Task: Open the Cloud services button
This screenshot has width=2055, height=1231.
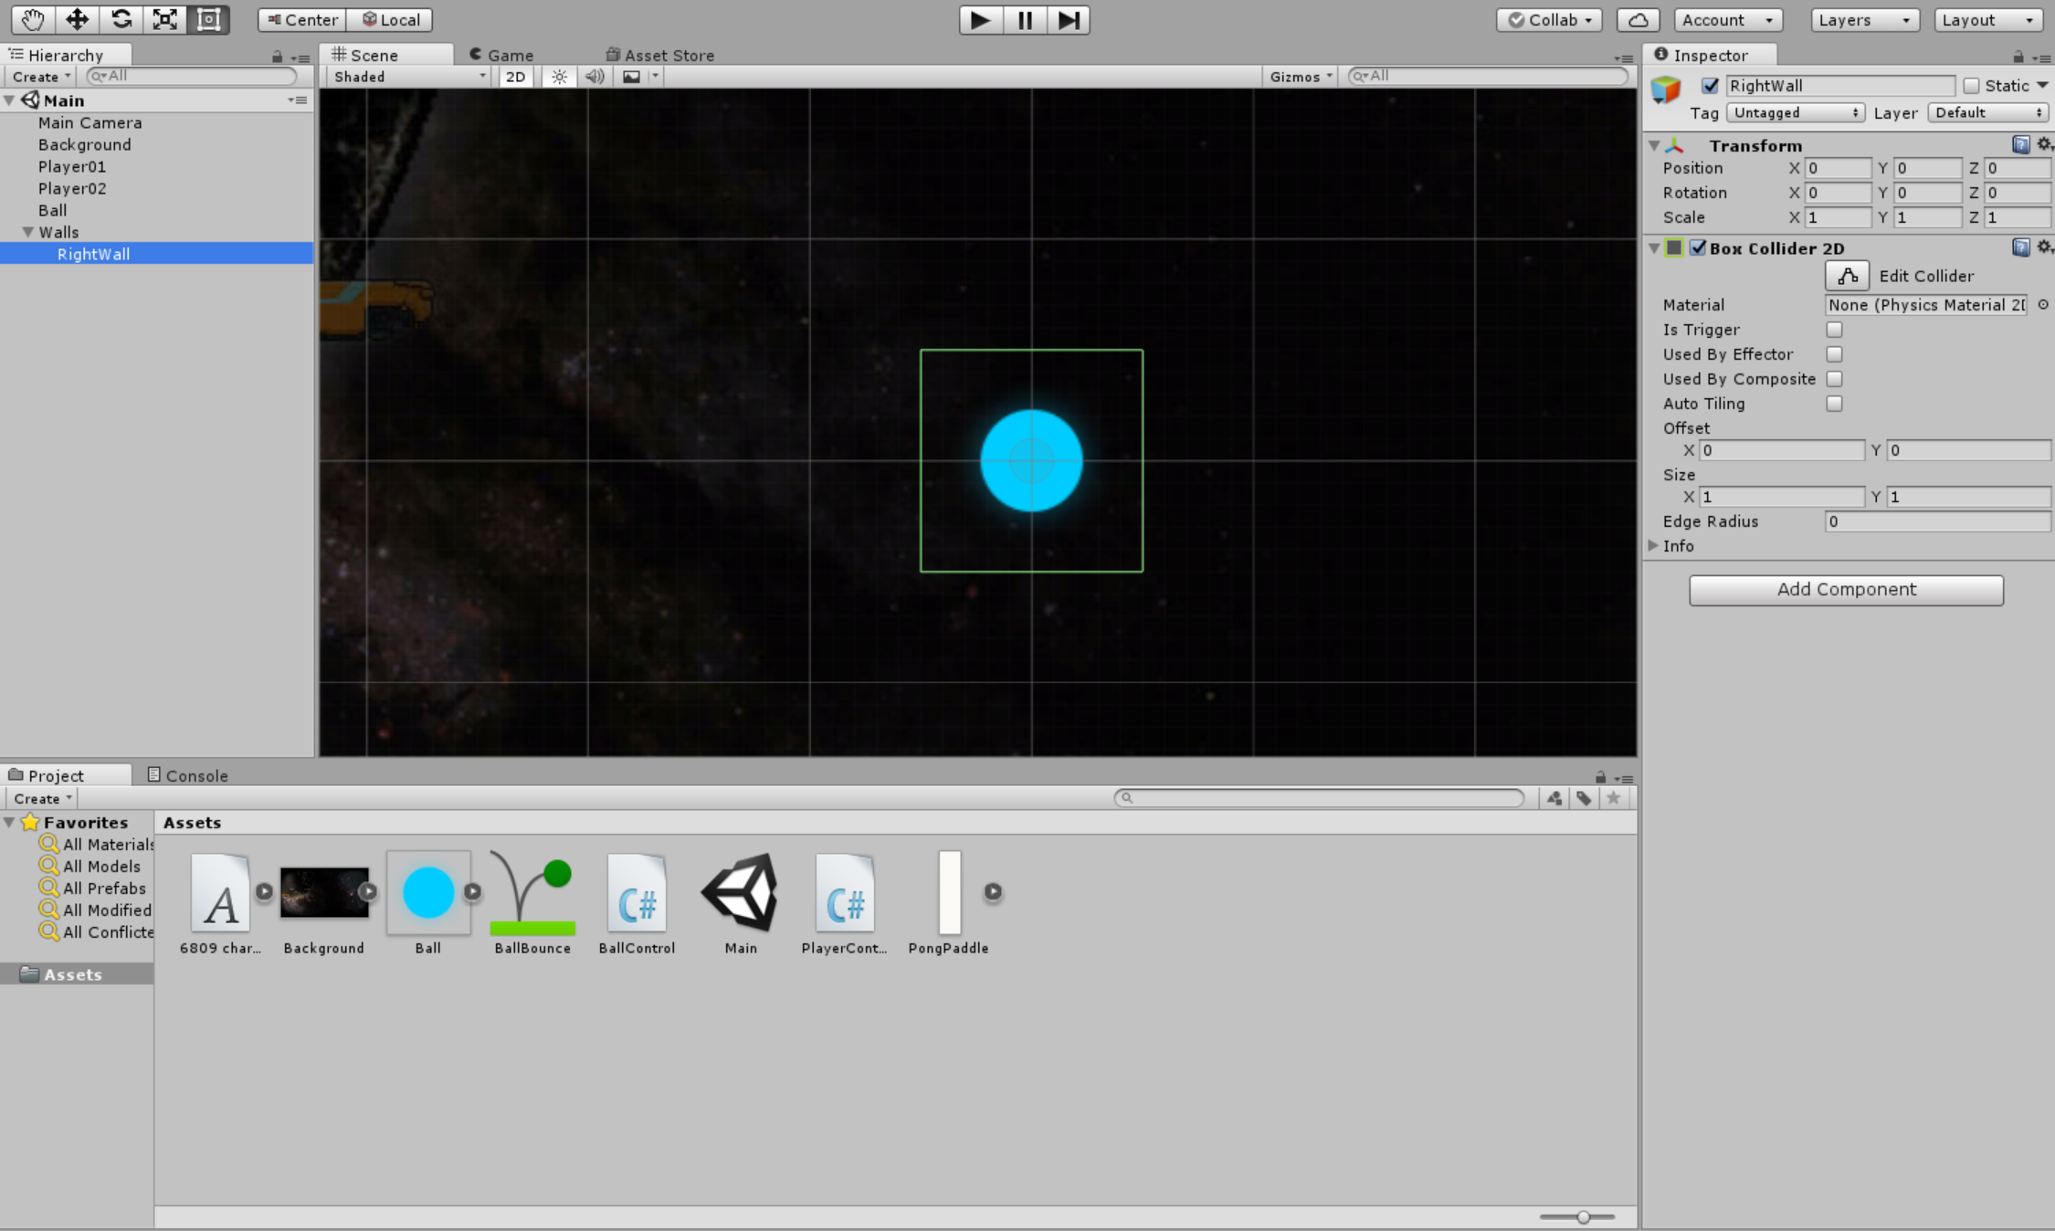Action: click(x=1638, y=19)
